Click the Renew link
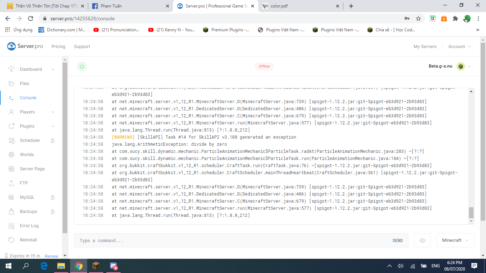The image size is (486, 273). coord(52,256)
